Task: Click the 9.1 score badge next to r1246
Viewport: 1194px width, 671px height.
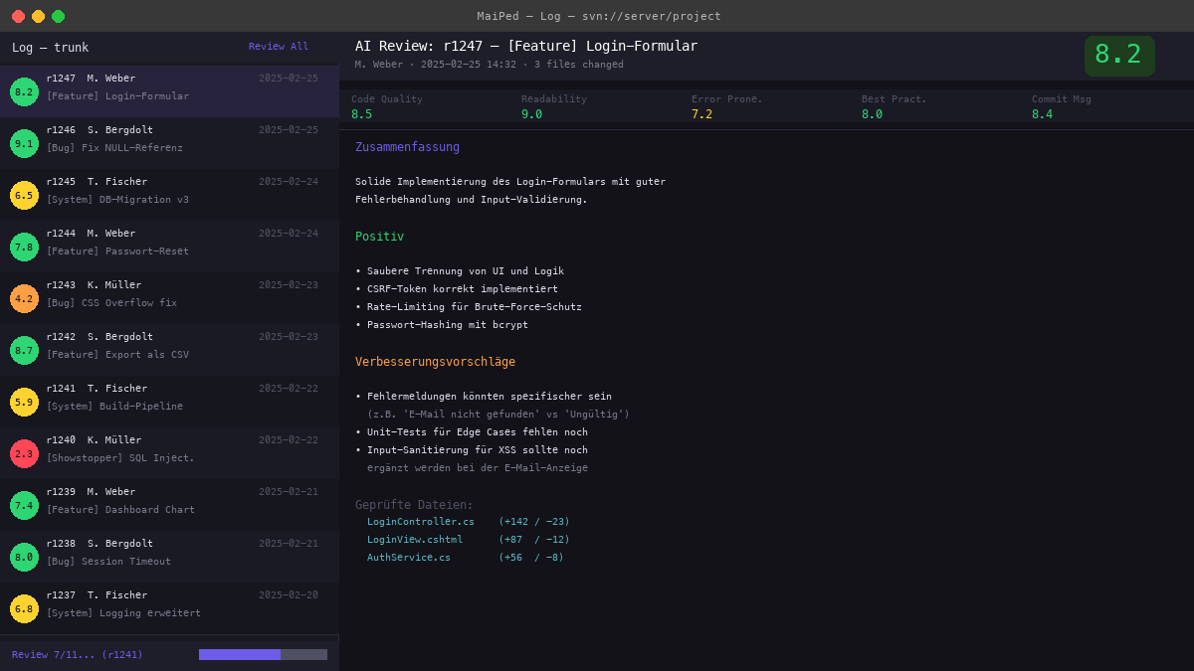Action: coord(24,143)
